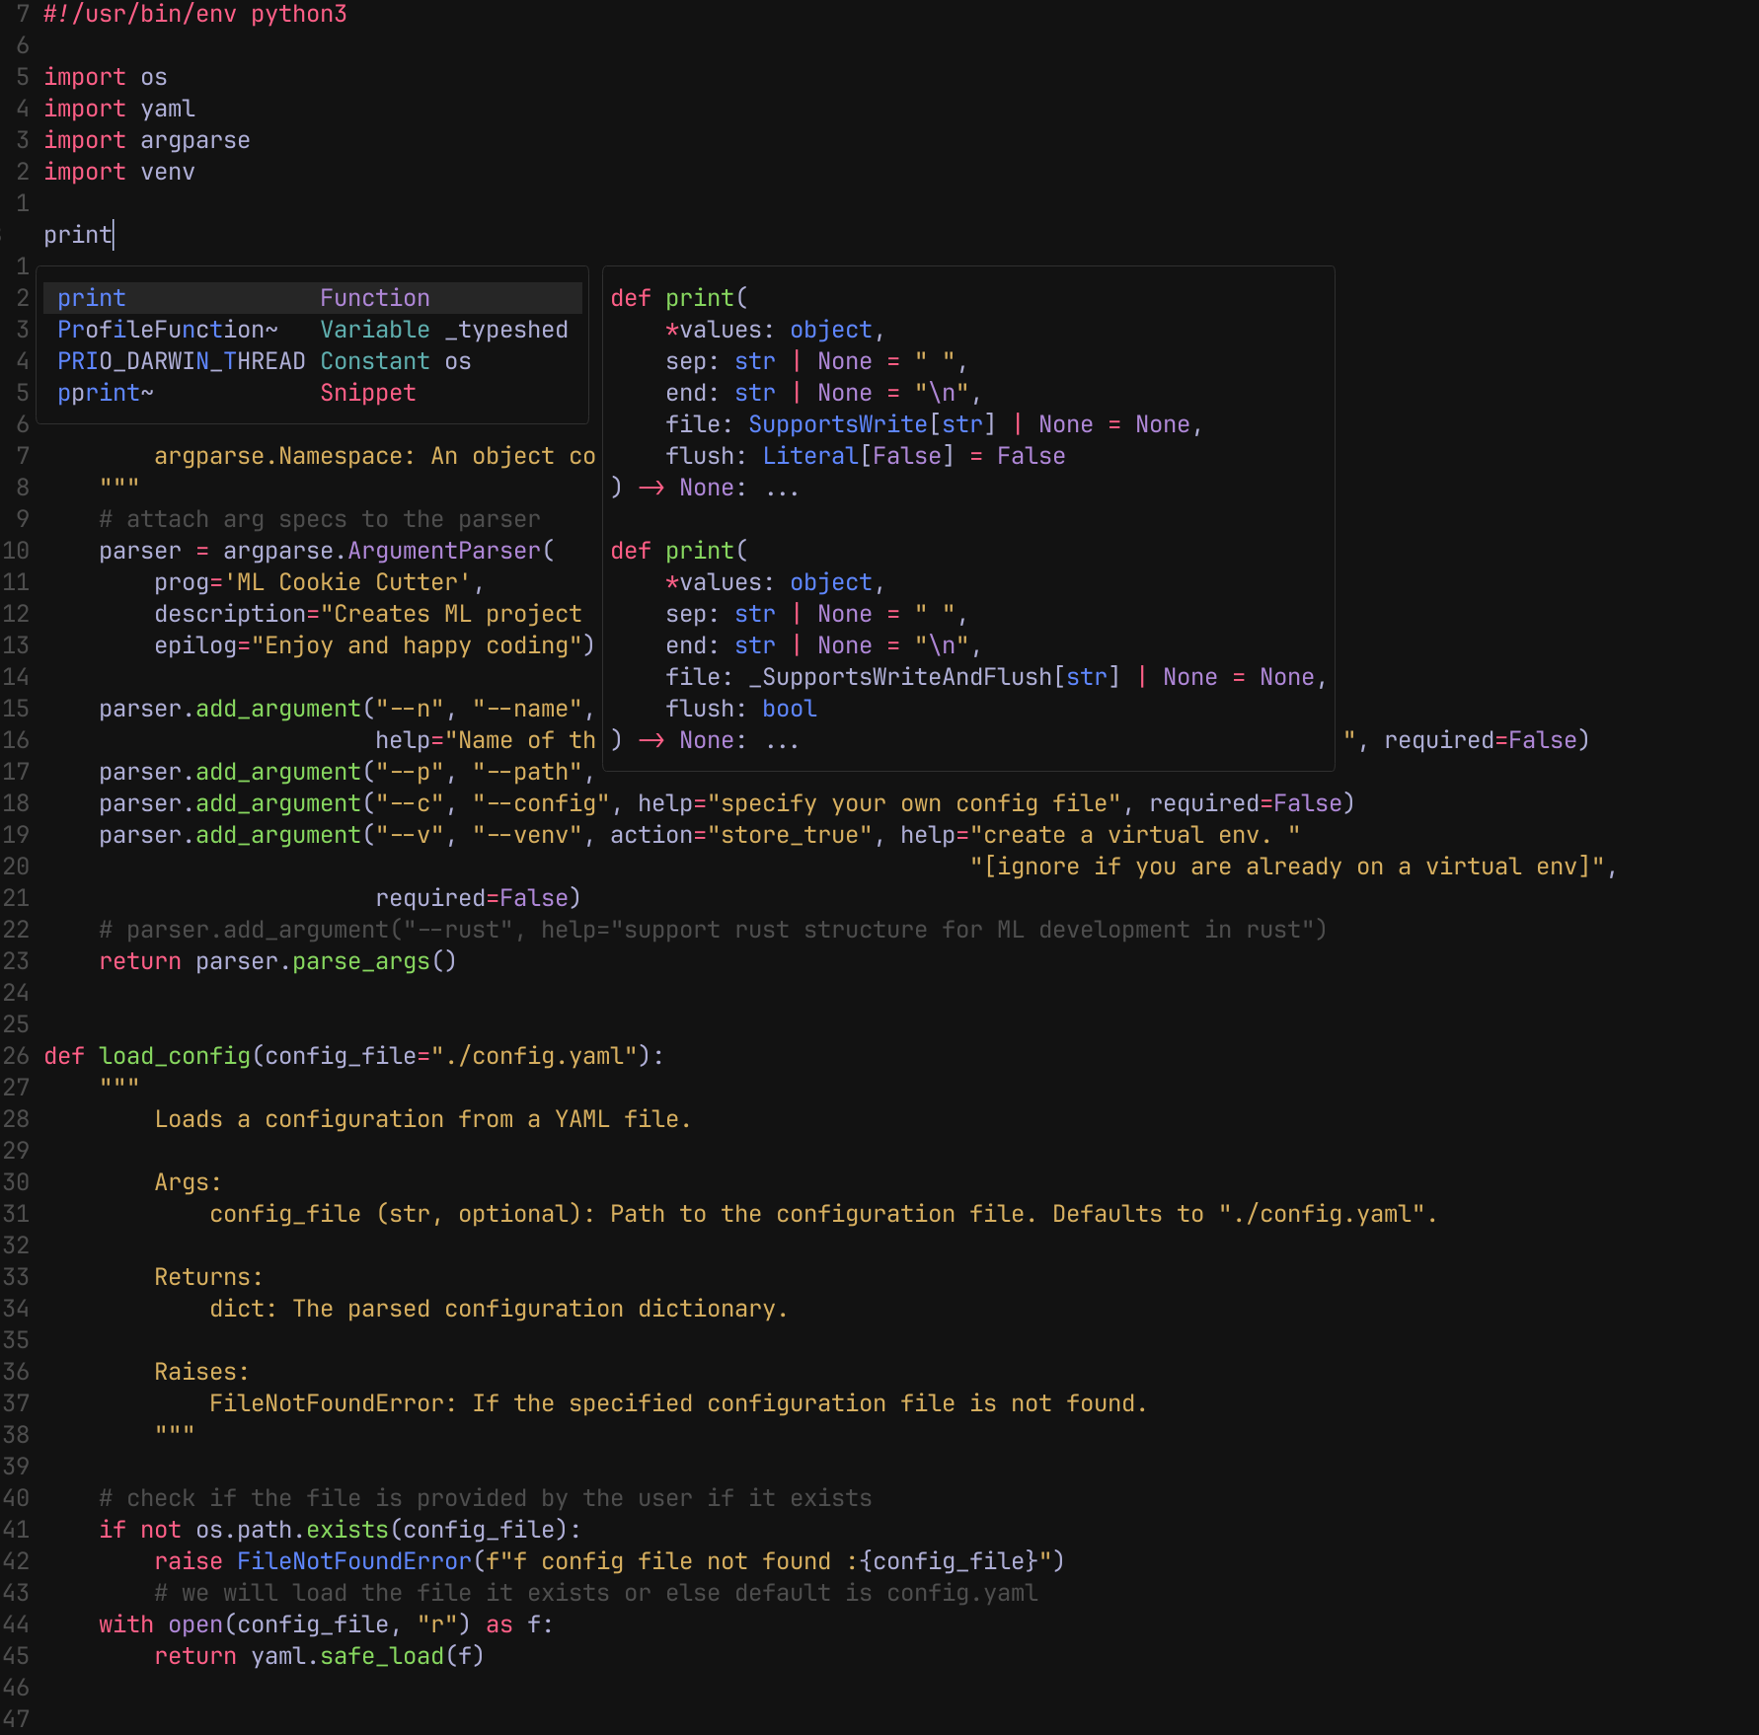
Task: Click the commented-out "--rust" argument line
Action: [712, 930]
